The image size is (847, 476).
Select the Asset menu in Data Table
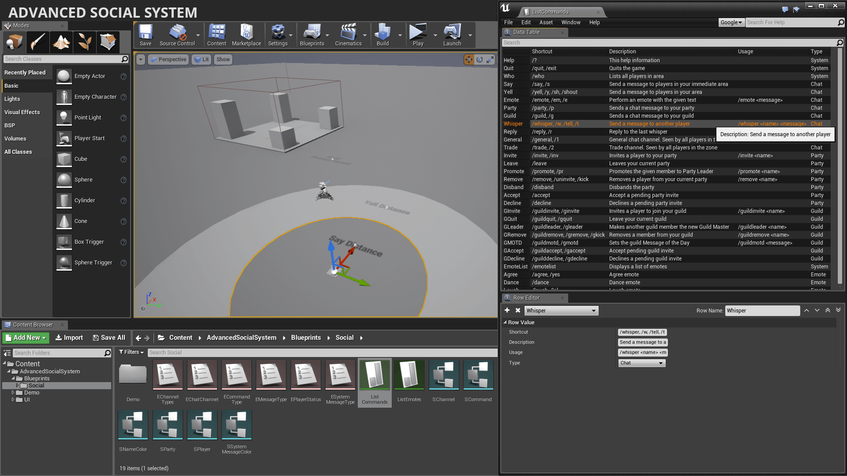(x=545, y=22)
